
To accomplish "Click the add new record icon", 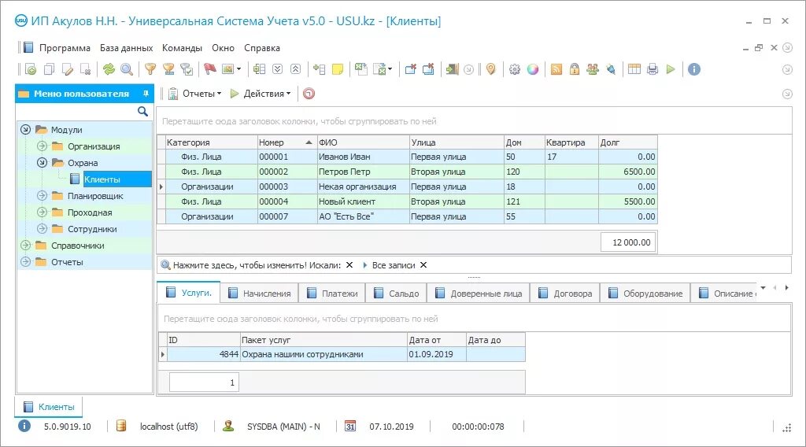I will point(31,69).
